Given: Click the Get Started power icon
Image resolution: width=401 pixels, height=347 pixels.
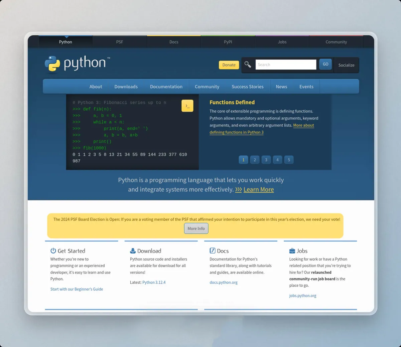Looking at the screenshot, I should tap(53, 251).
